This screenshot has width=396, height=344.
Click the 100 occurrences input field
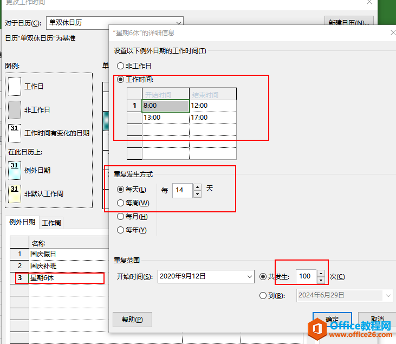click(x=306, y=277)
